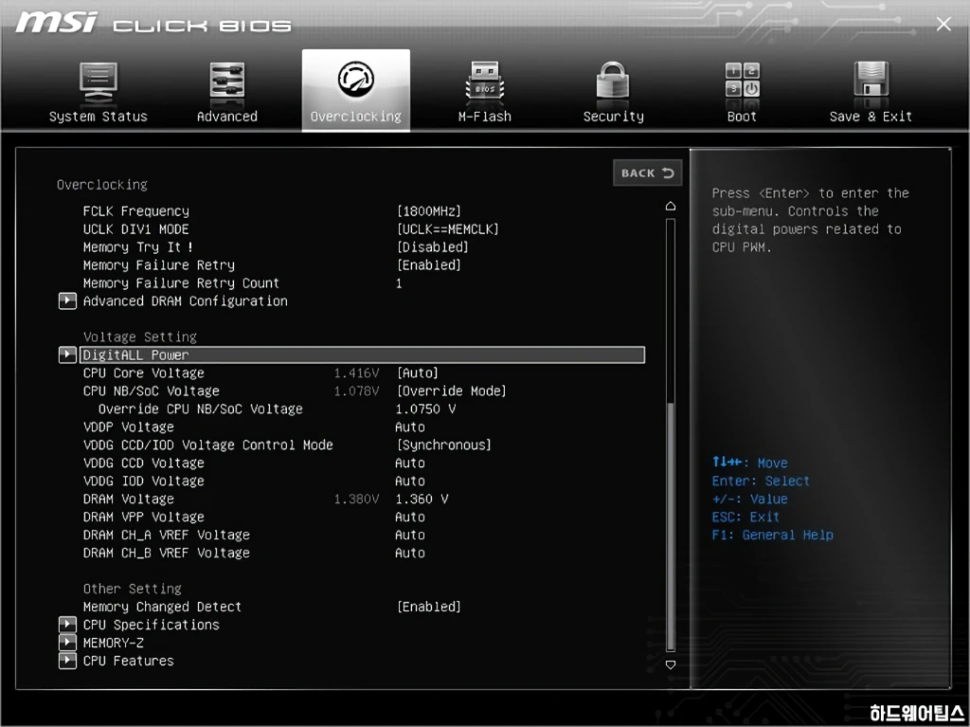Edit Memory Failure Retry Count value 1

(399, 283)
